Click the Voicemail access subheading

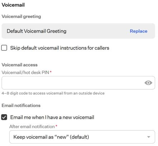(x=20, y=65)
